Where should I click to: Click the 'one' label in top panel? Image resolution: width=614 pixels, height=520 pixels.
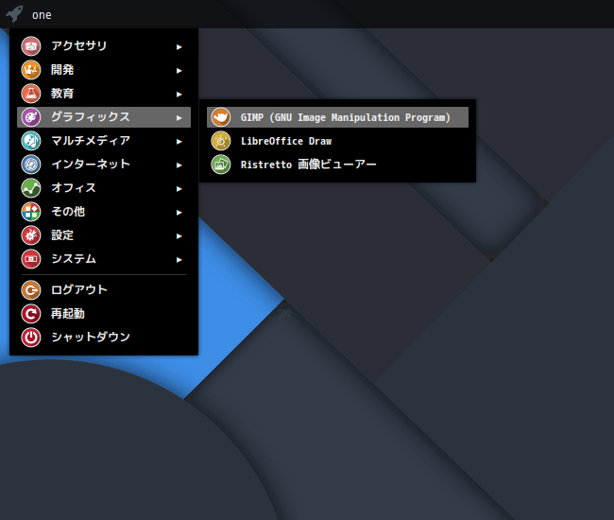42,15
